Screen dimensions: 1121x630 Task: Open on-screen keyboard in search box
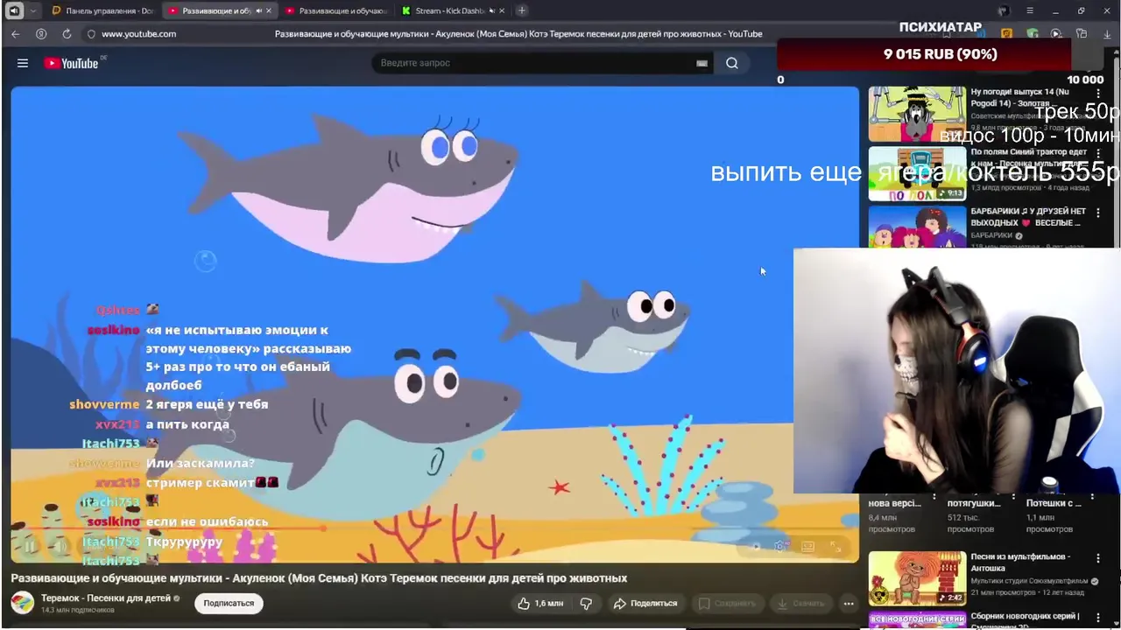click(702, 63)
